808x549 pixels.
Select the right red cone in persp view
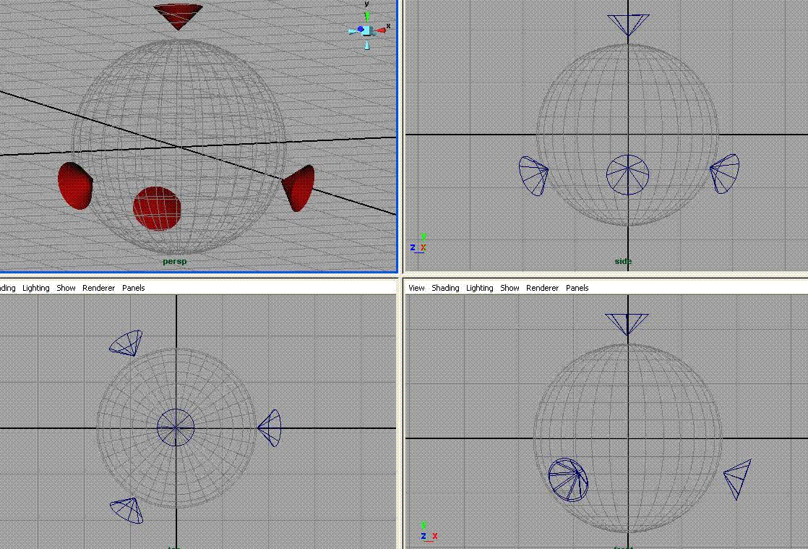click(300, 187)
